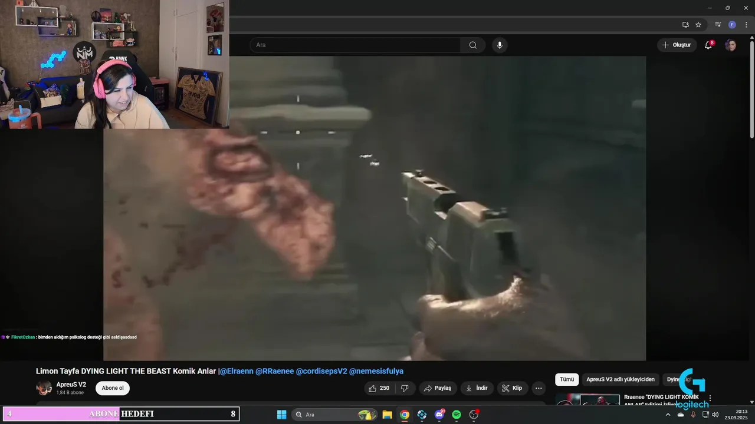The width and height of the screenshot is (755, 424).
Task: Dislike the video with thumbs-down
Action: (405, 388)
